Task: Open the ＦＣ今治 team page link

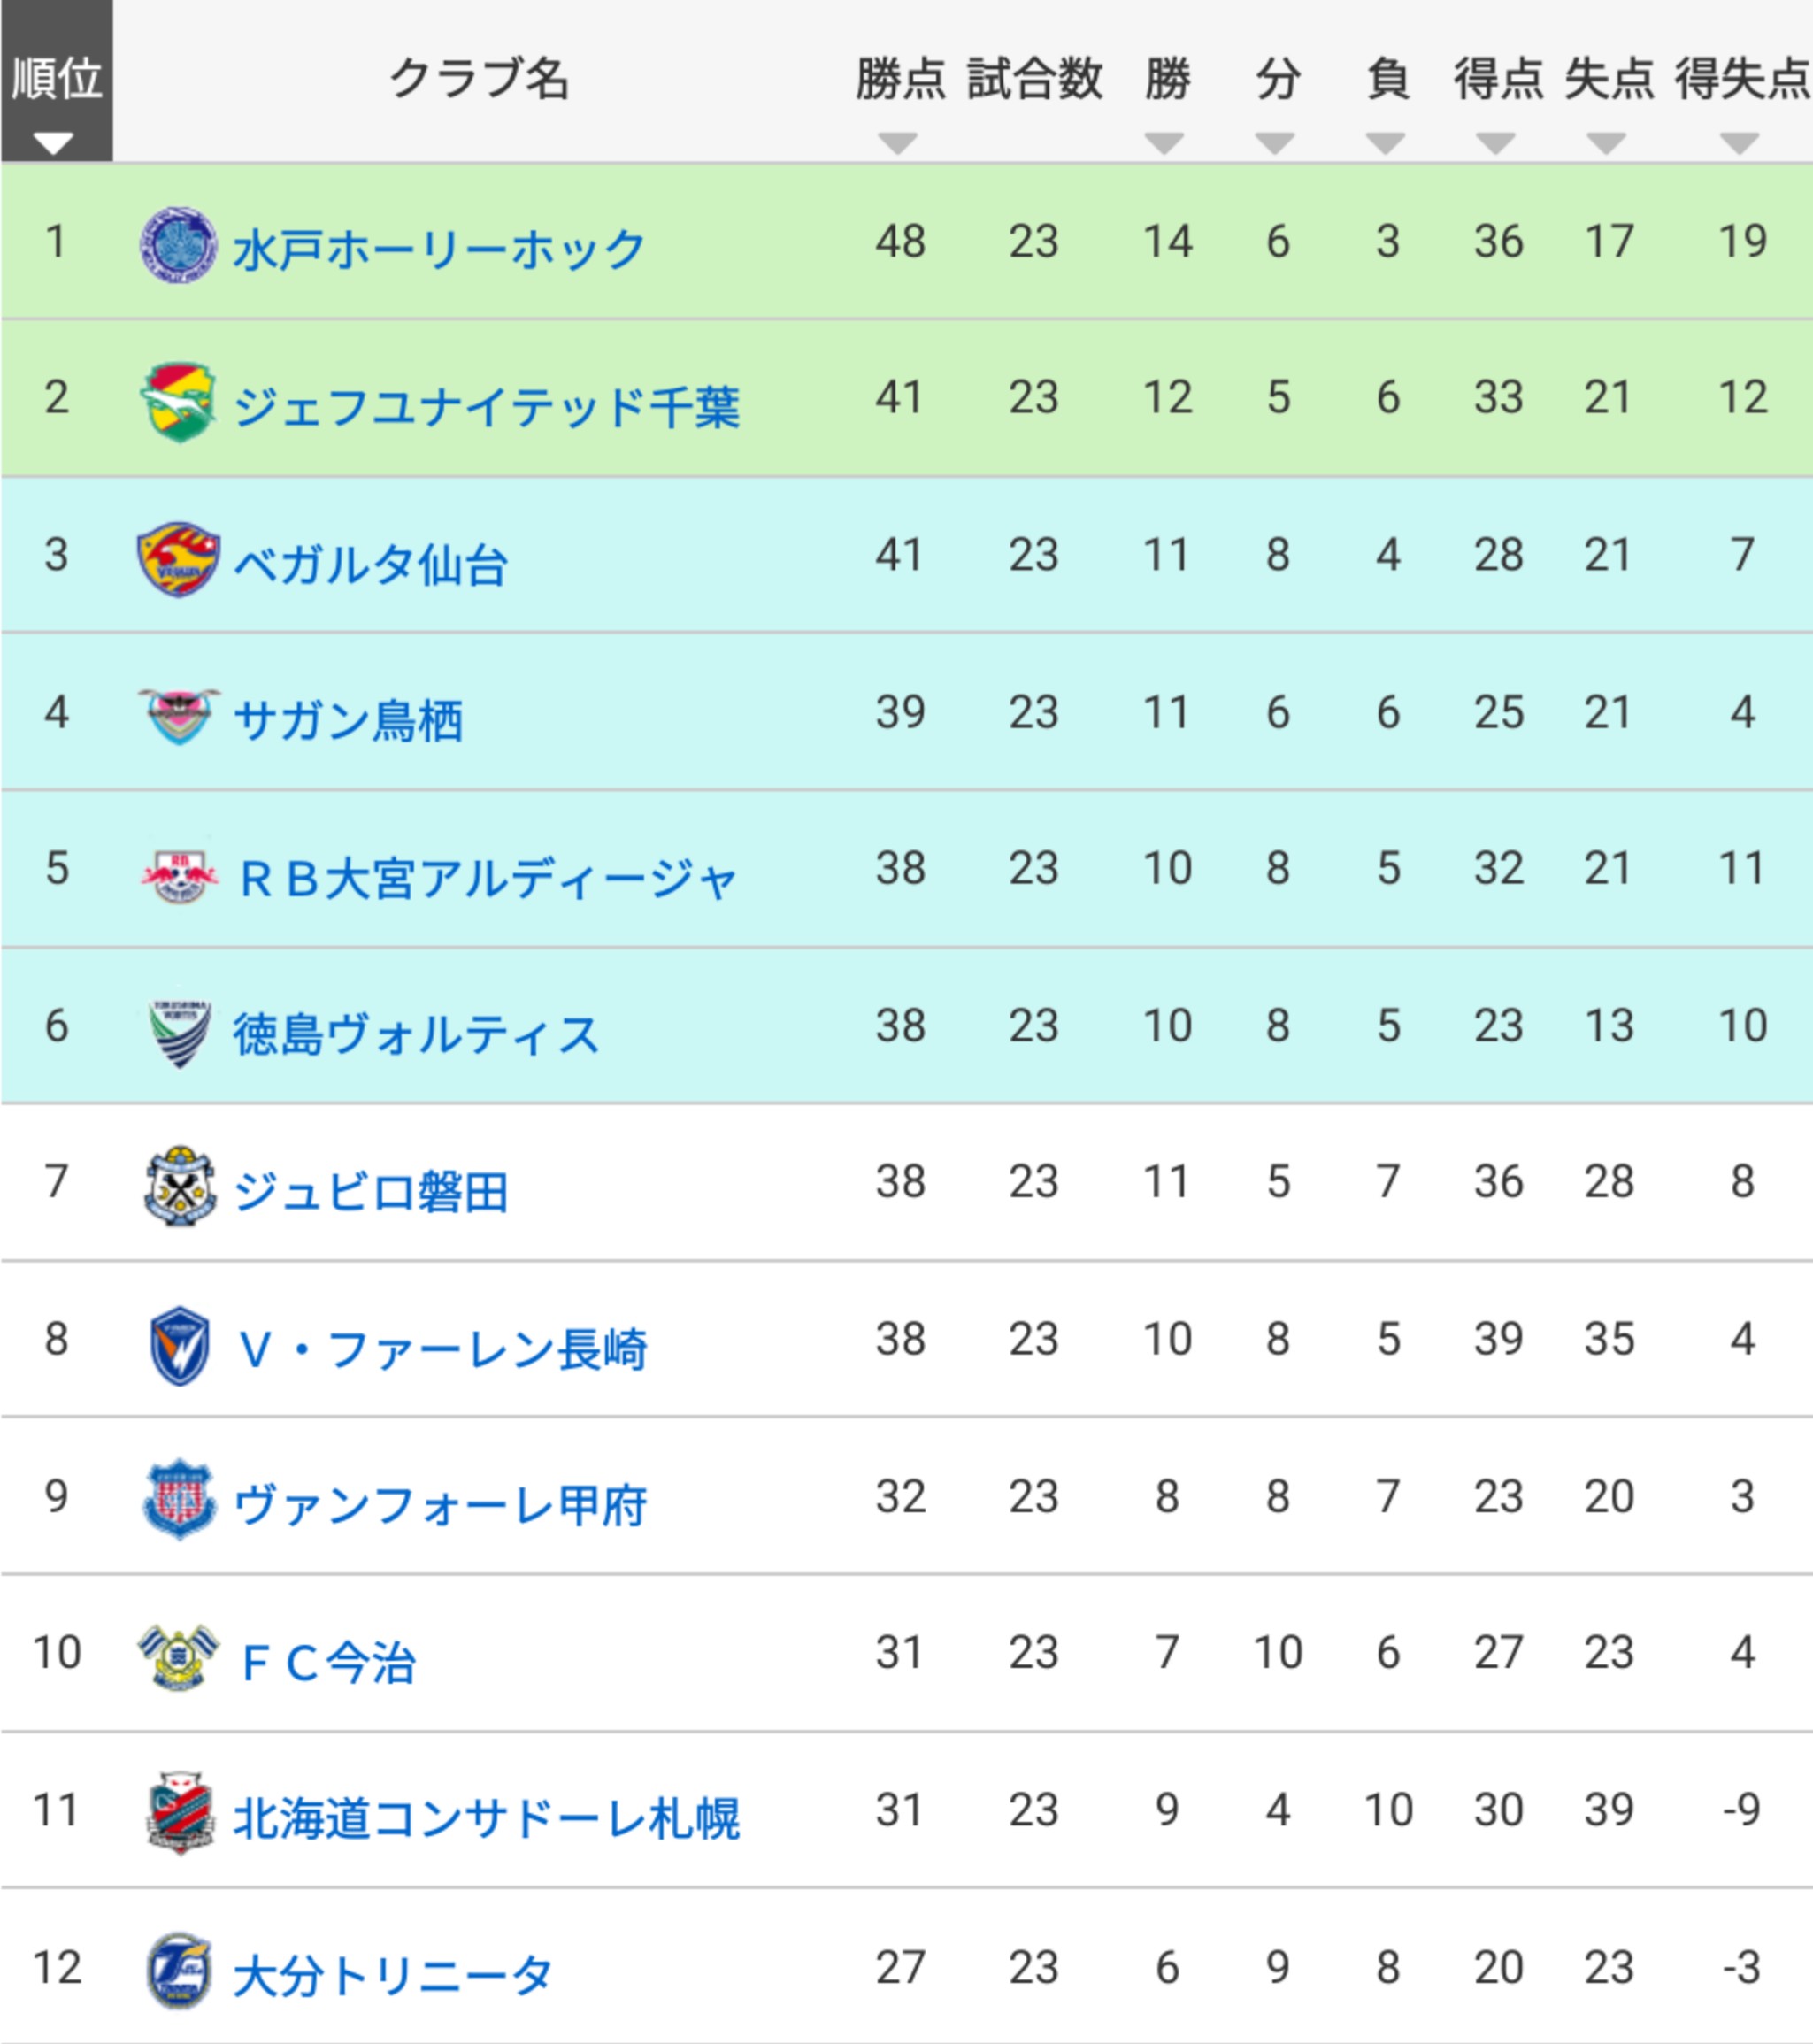Action: point(327,1662)
